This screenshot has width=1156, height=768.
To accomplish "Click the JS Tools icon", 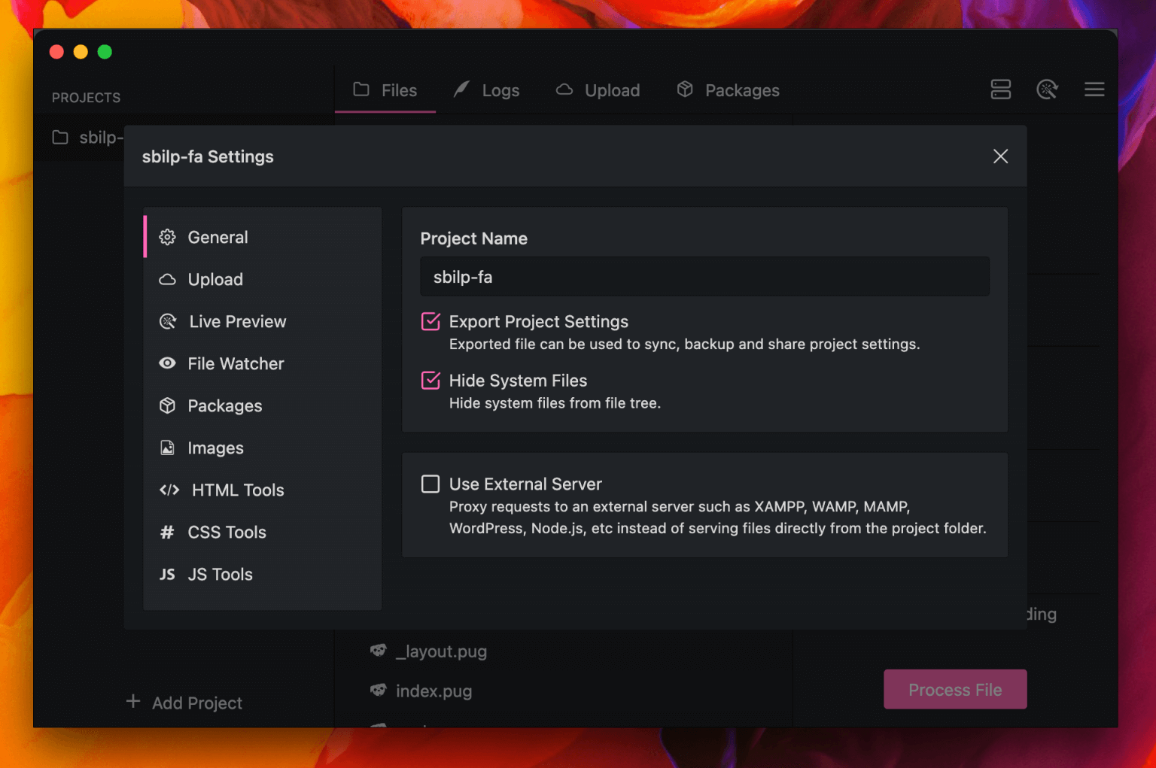I will 167,575.
